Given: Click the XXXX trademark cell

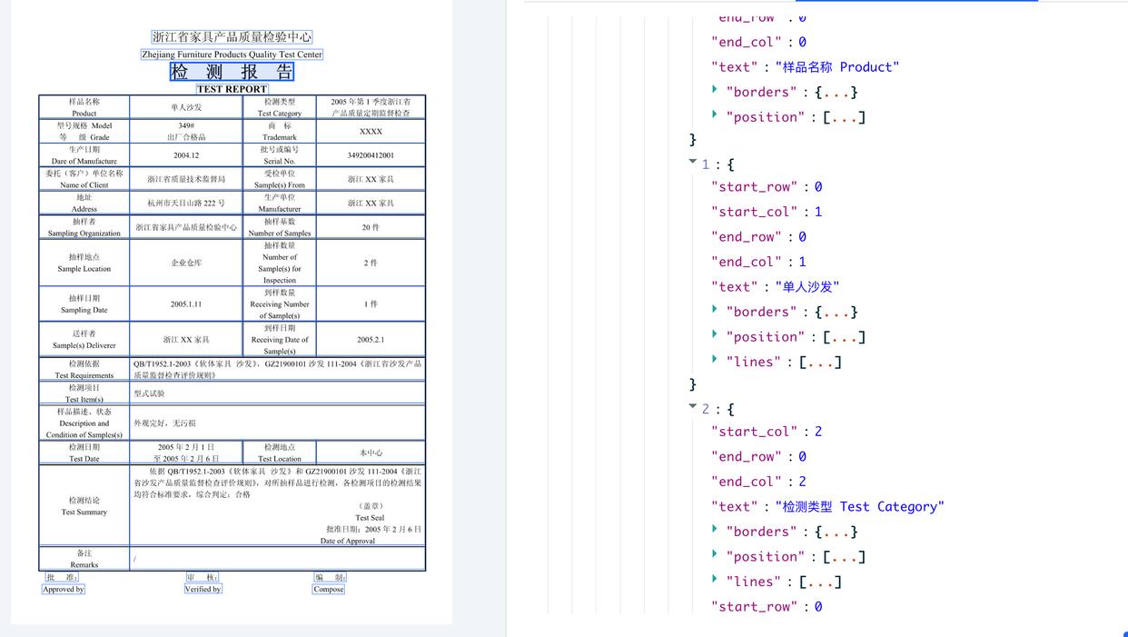Looking at the screenshot, I should 371,132.
